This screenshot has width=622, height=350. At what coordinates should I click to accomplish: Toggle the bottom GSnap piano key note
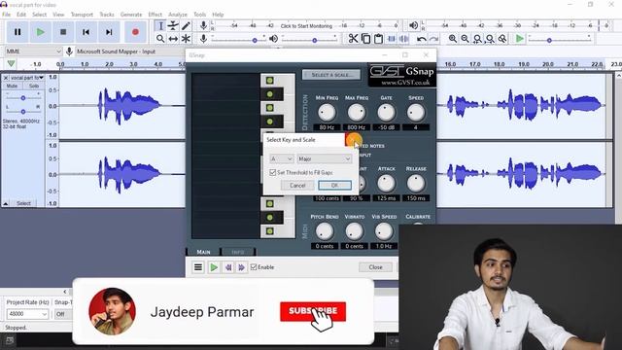[270, 231]
